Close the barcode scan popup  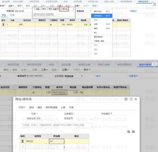(74, 9)
